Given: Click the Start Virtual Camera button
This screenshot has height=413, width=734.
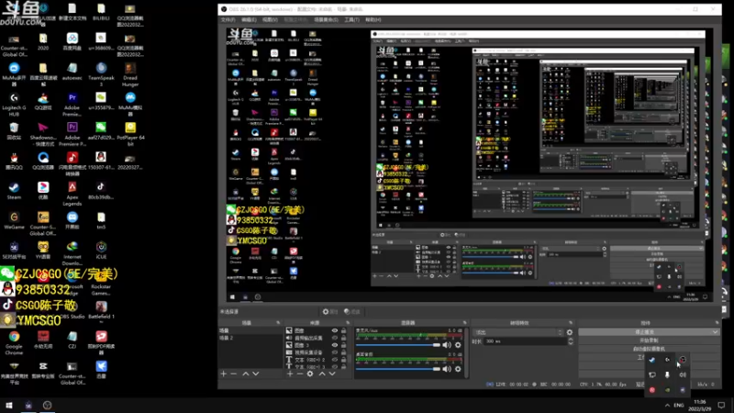Looking at the screenshot, I should [x=649, y=348].
